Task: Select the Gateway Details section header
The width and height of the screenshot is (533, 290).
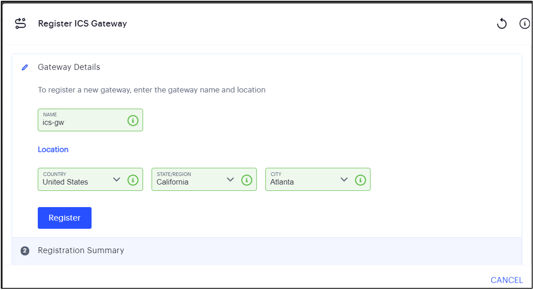Action: pos(69,67)
